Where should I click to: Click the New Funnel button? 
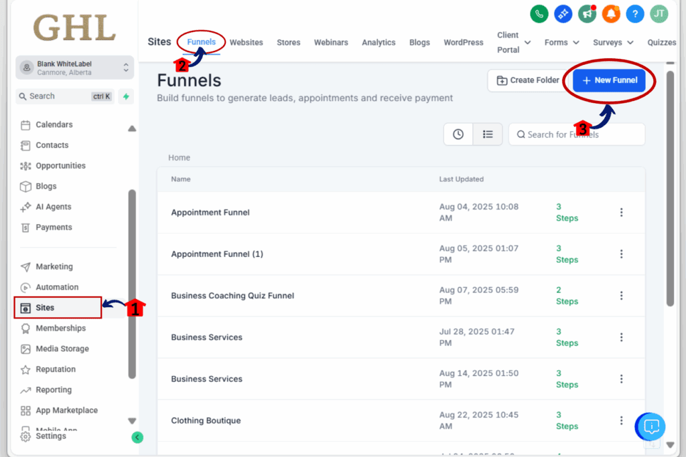(x=609, y=80)
